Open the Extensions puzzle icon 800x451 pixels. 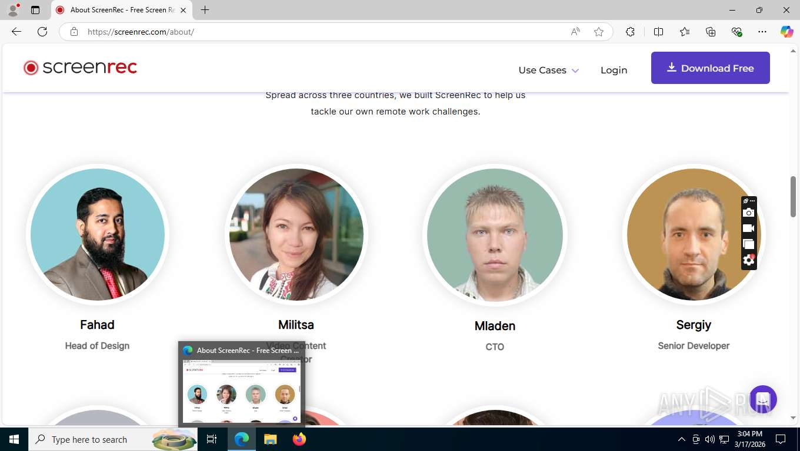pyautogui.click(x=631, y=32)
